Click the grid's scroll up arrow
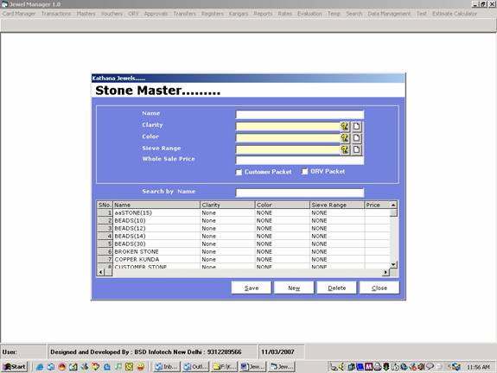This screenshot has width=497, height=373. (x=393, y=205)
